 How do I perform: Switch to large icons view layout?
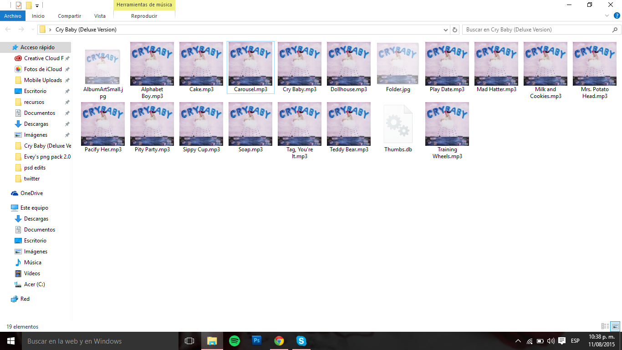615,326
